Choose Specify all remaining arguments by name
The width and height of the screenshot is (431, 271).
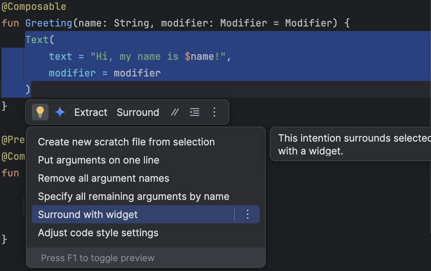click(x=133, y=196)
